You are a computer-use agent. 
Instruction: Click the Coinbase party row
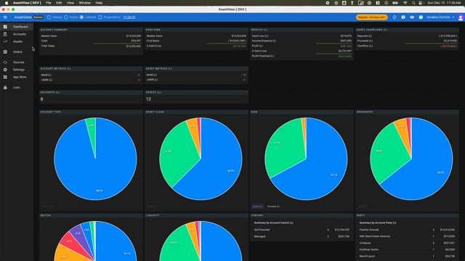(407, 243)
